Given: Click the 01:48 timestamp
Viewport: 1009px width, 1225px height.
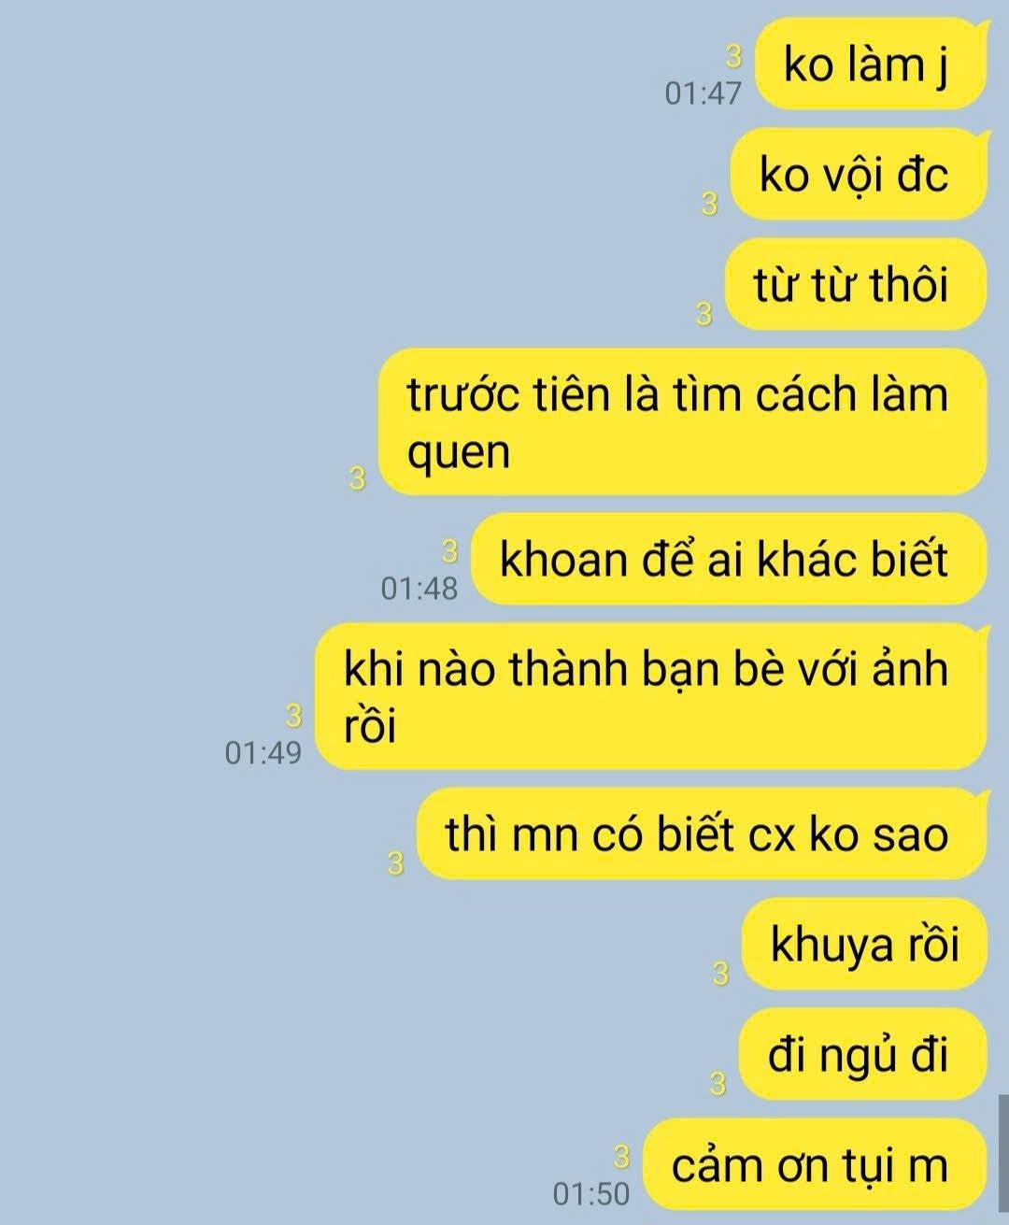Looking at the screenshot, I should tap(419, 588).
